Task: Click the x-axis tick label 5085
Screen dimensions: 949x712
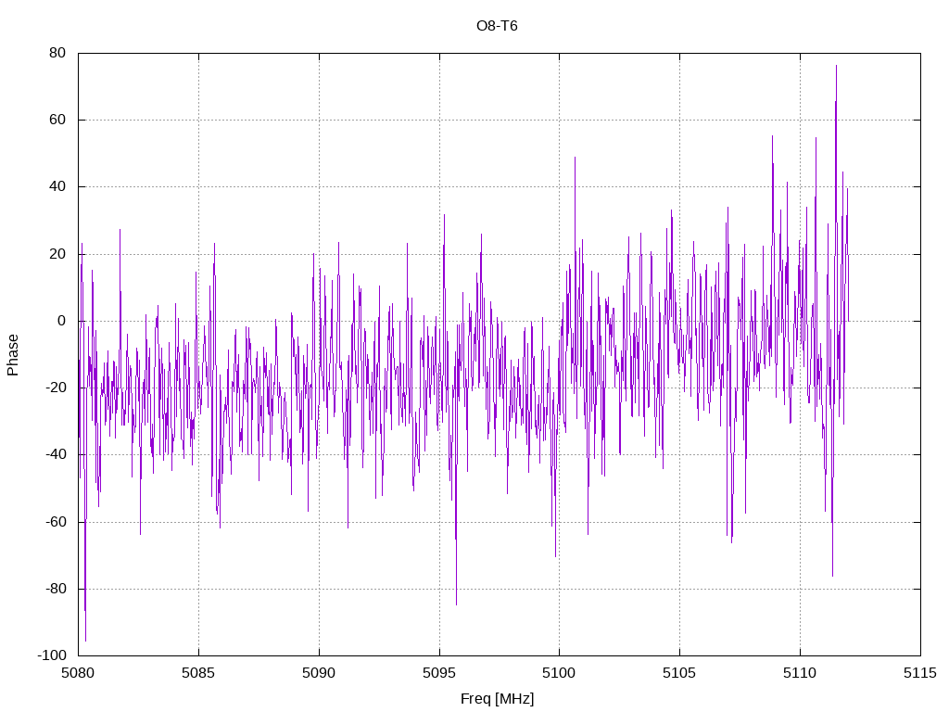Action: point(198,673)
